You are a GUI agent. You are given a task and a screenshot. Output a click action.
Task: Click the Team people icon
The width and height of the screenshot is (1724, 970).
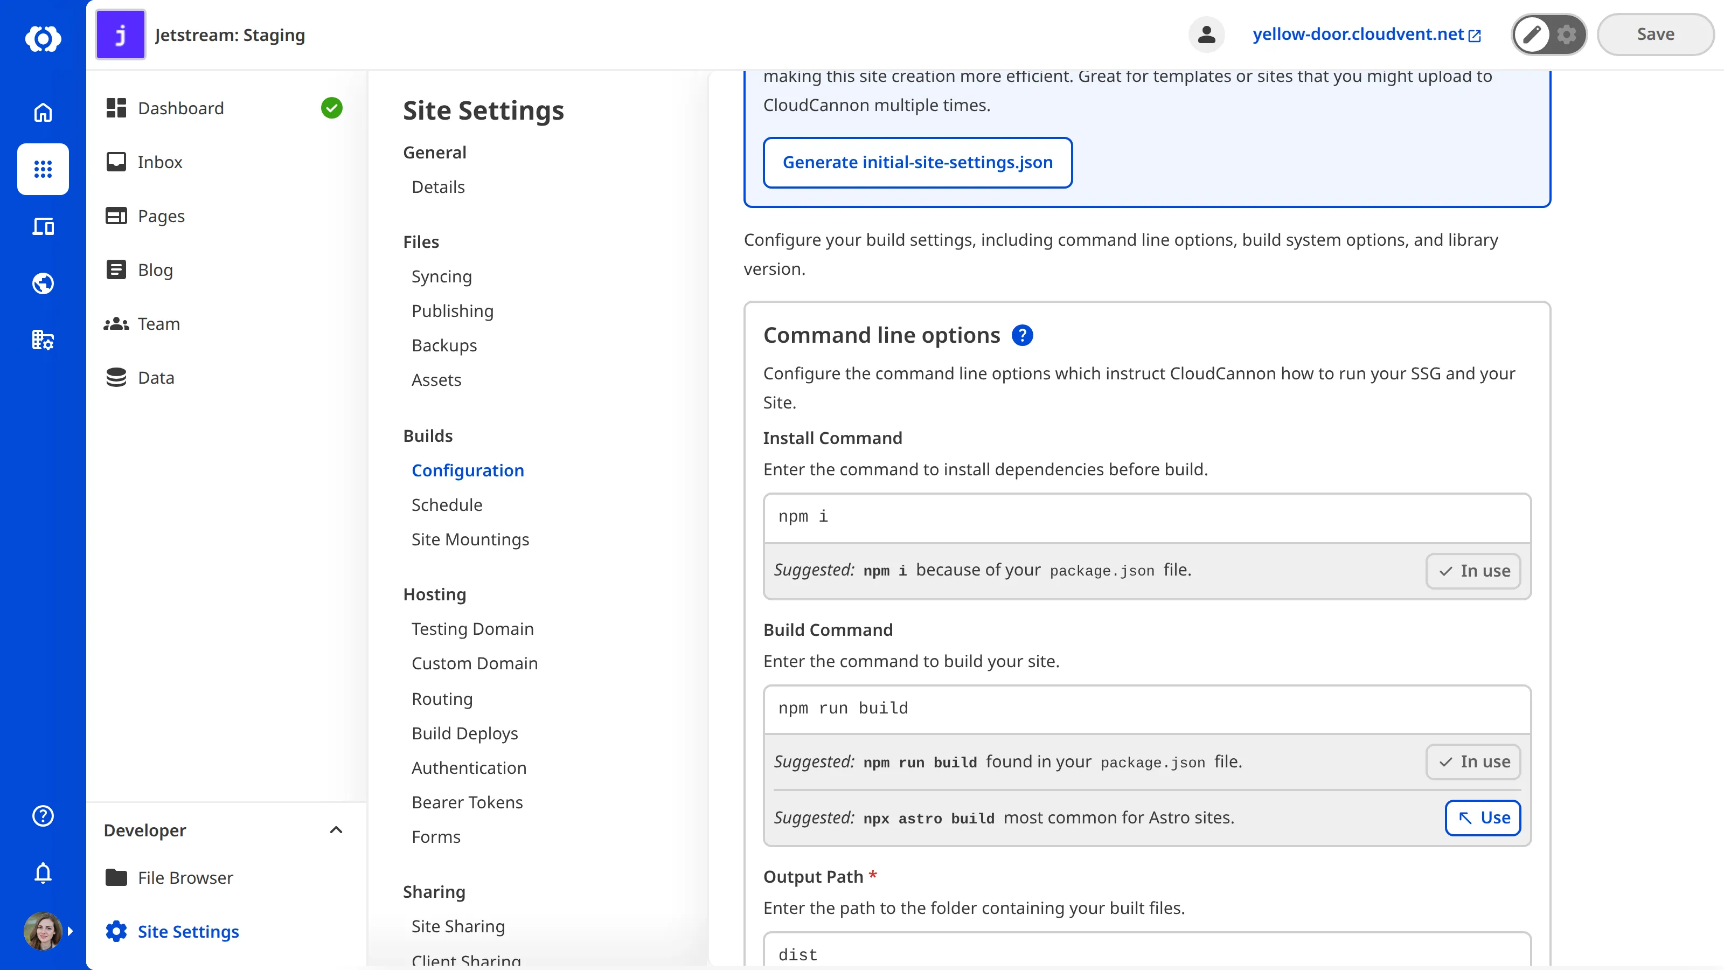[x=116, y=323]
